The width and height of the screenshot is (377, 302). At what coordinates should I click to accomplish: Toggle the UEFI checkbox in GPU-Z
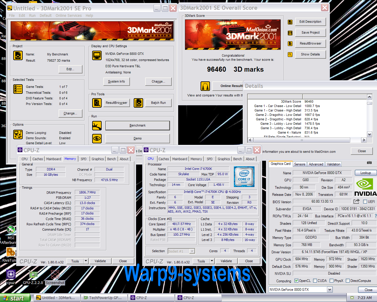pyautogui.click(x=365, y=202)
